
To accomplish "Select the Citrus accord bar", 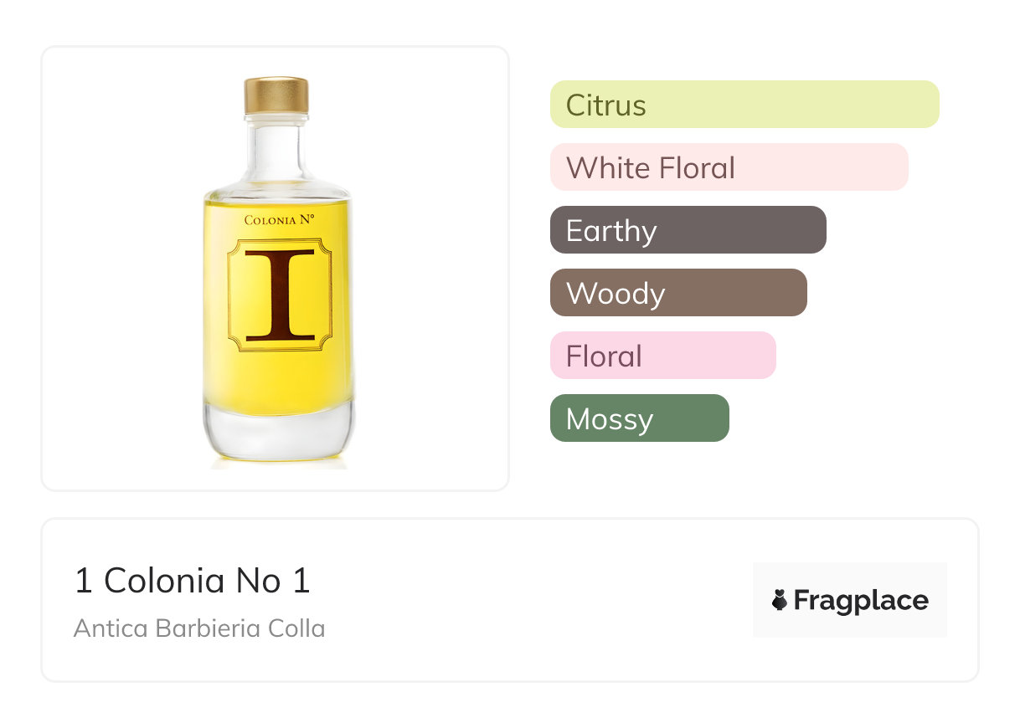I will pos(744,105).
